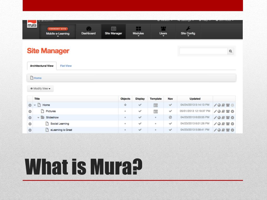Click the pencil edit icon for Social Learning
The height and width of the screenshot is (200, 267).
click(215, 124)
